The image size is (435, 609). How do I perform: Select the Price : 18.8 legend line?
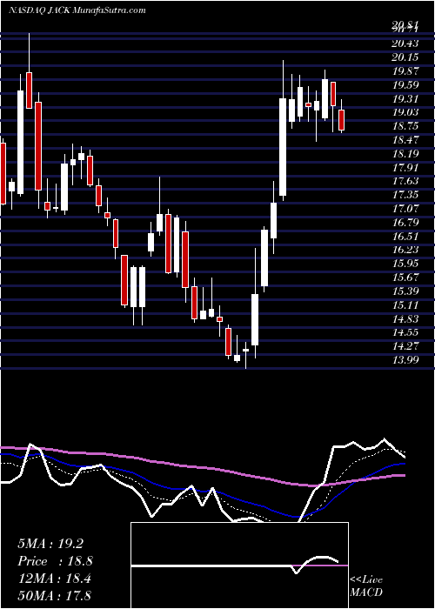(x=55, y=561)
